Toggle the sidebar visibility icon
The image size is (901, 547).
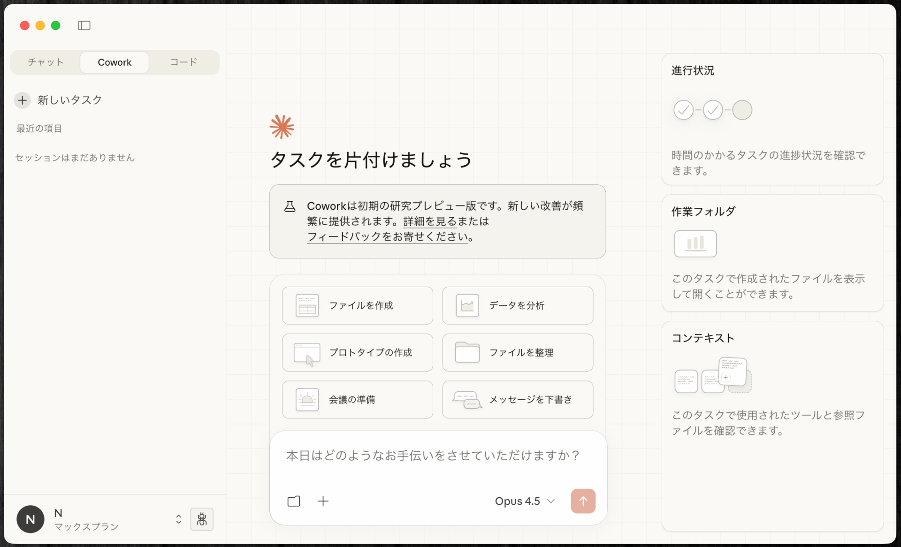click(x=84, y=25)
